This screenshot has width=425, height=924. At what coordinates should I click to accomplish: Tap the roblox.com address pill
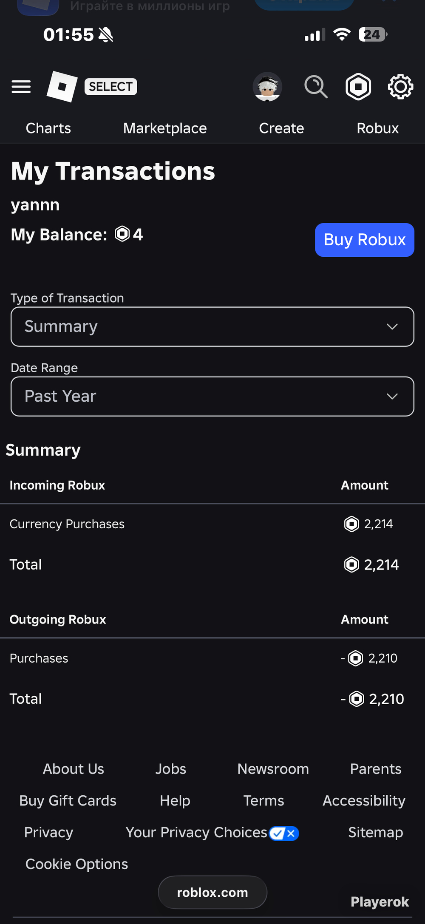tap(212, 893)
